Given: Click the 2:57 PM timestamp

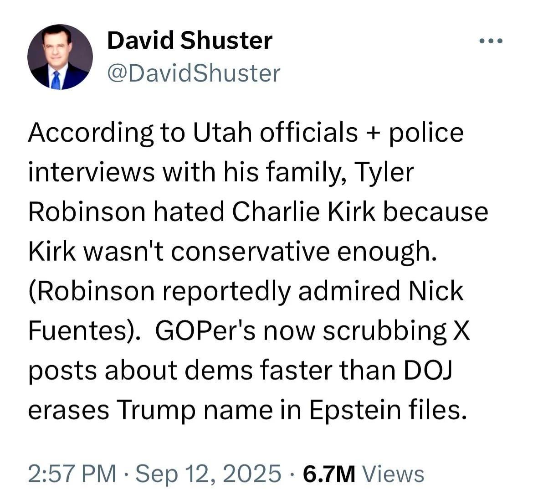Looking at the screenshot, I should pyautogui.click(x=72, y=473).
